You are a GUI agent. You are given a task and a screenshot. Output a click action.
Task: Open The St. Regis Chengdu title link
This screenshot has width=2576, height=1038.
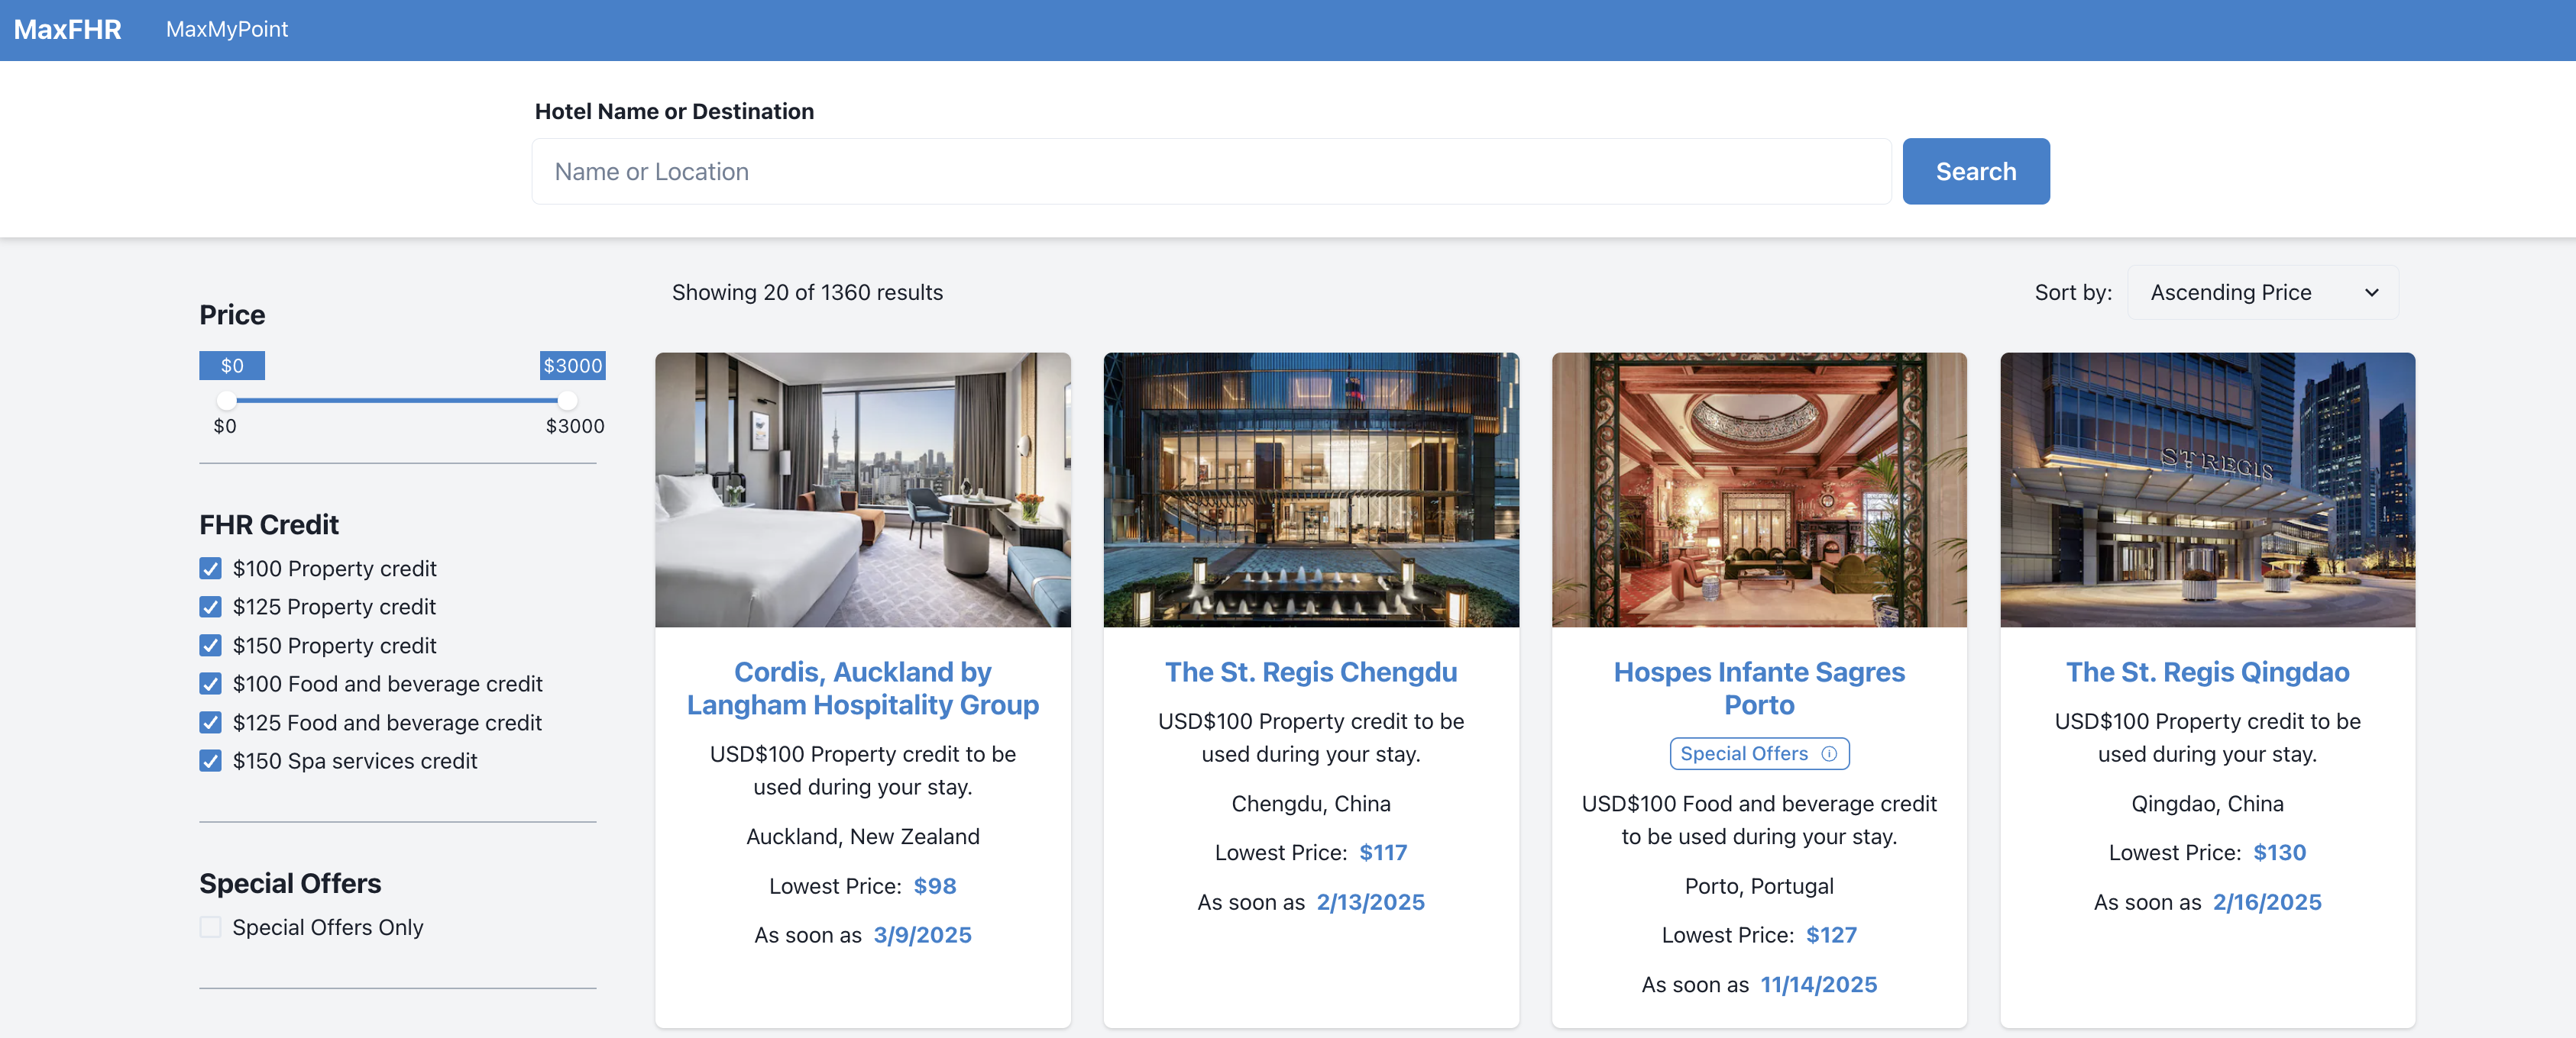pos(1310,672)
